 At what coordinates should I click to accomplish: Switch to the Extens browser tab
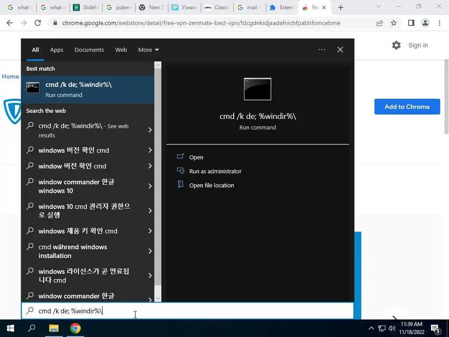pyautogui.click(x=282, y=7)
